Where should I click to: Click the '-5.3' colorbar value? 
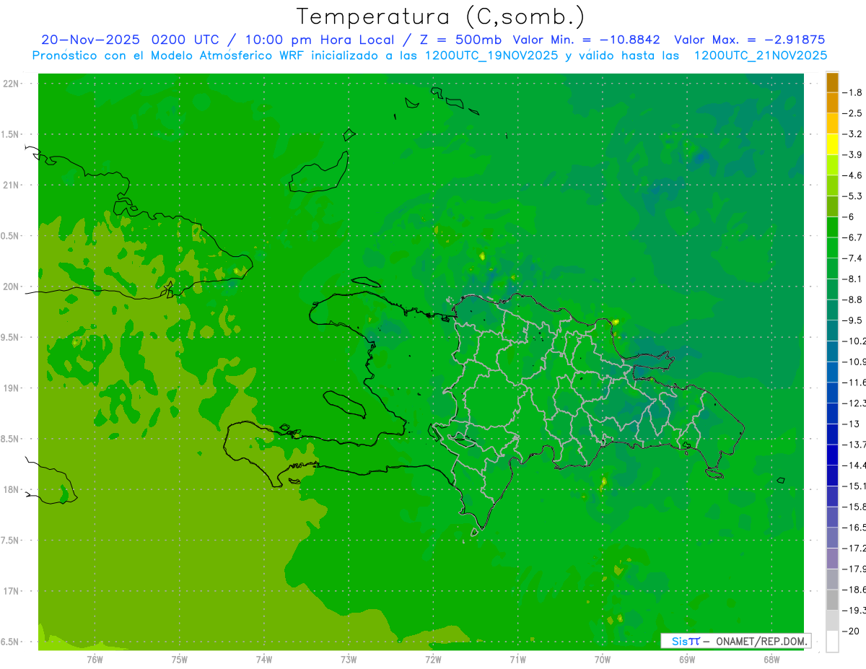pos(853,196)
